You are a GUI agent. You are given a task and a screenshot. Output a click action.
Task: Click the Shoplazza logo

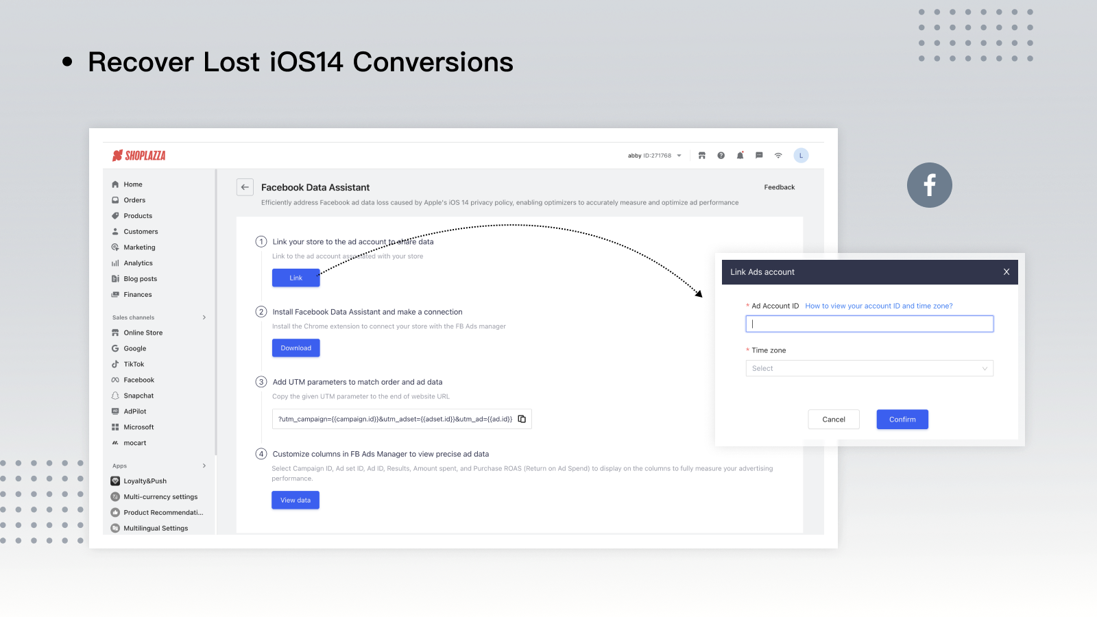tap(139, 156)
